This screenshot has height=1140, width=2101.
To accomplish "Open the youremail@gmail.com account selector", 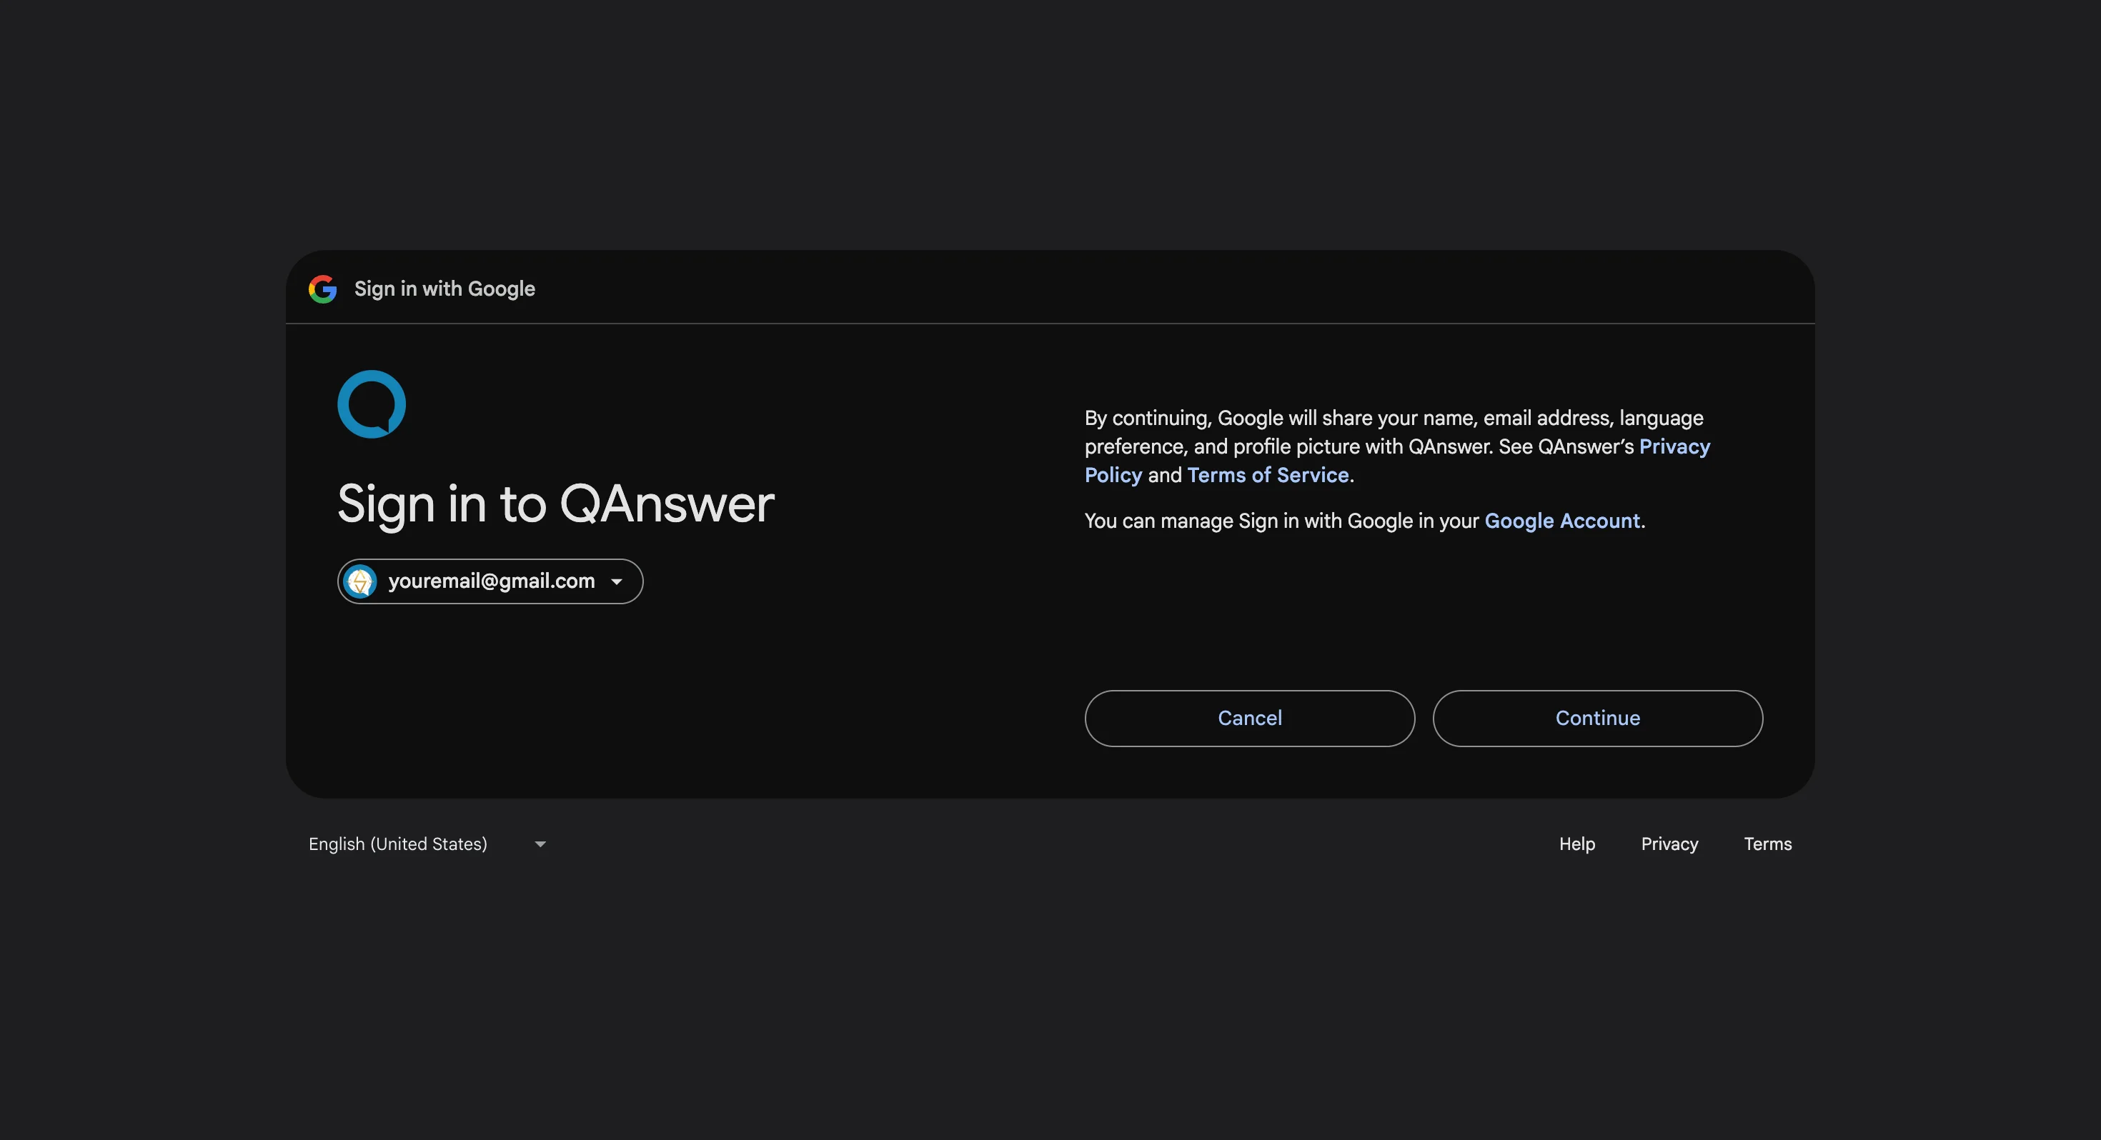I will point(490,581).
